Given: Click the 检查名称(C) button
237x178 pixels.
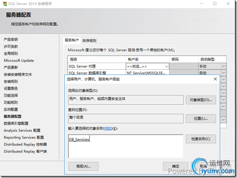Looking at the screenshot, I should click(201, 139).
